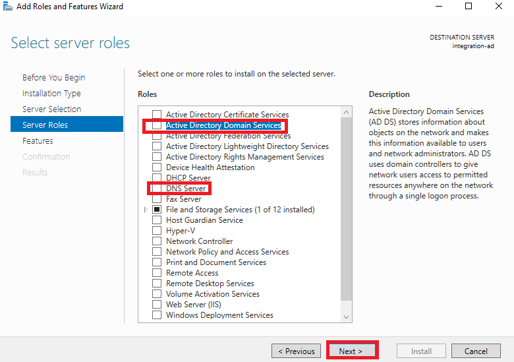Check Active Directory Certificate Services checkbox
Viewport: 514px width, 362px height.
[157, 115]
